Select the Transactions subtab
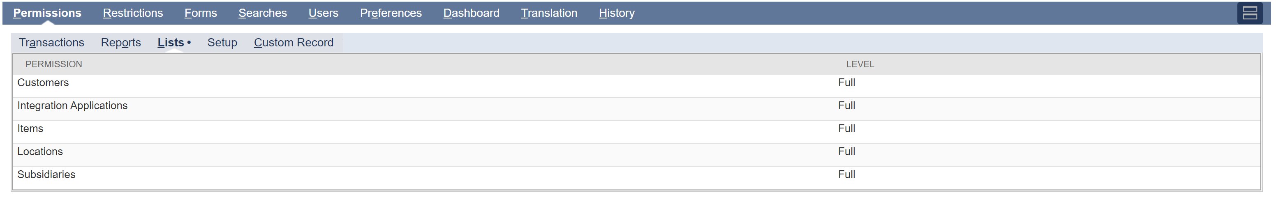 51,43
